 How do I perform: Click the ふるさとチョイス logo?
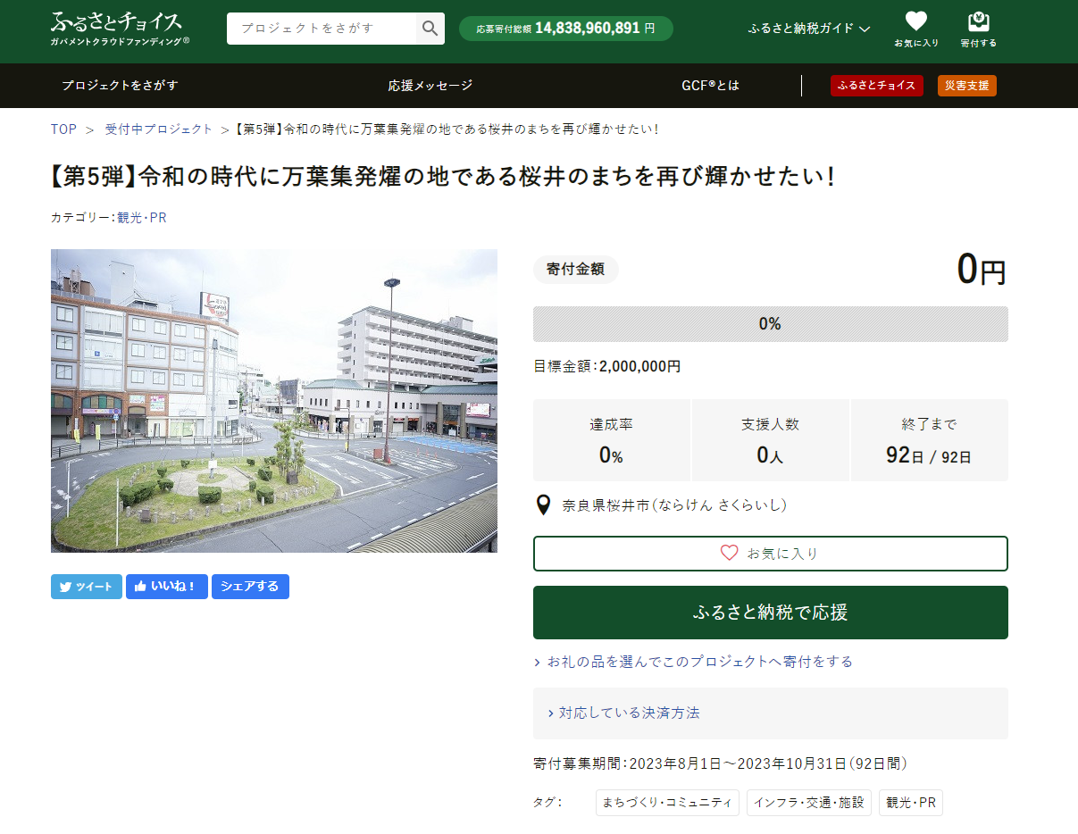[x=120, y=29]
